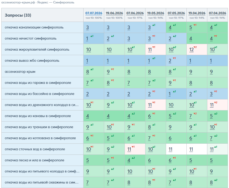This screenshot has height=188, width=229.
Task: Select query откачка канализации симферополь
Action: 34,27
